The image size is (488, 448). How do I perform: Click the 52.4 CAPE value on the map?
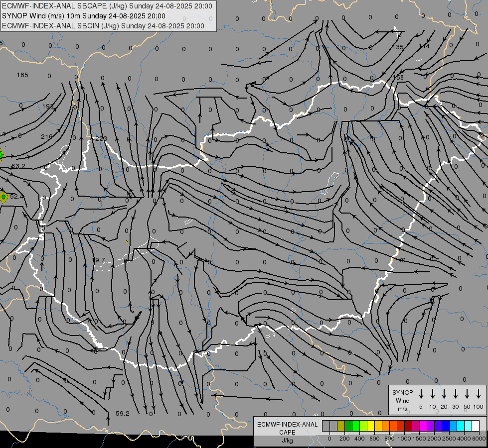[16, 197]
